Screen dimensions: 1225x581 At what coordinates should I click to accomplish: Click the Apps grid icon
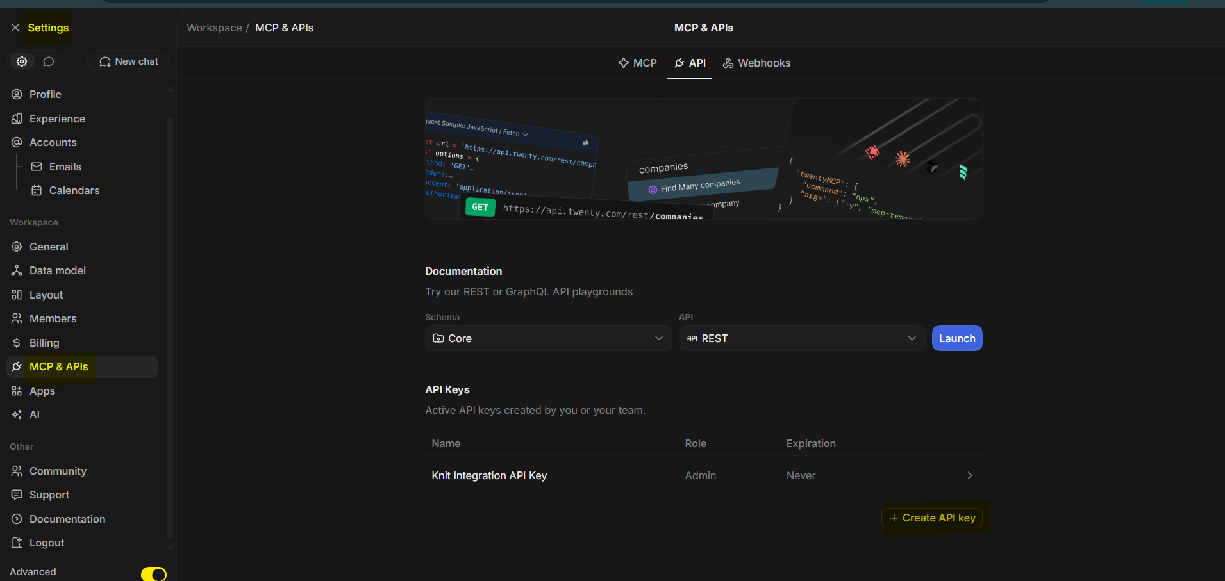tap(17, 391)
